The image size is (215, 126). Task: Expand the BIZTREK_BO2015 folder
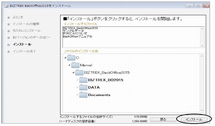tap(77, 80)
